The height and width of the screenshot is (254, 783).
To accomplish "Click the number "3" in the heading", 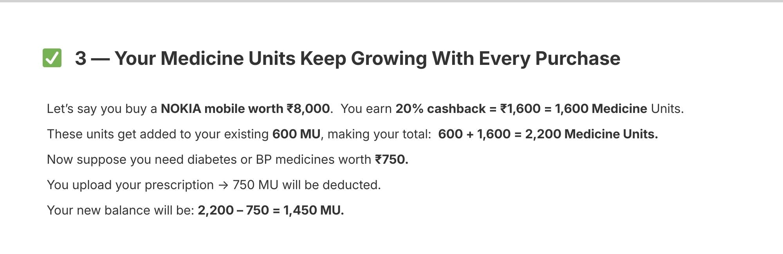I will (81, 58).
